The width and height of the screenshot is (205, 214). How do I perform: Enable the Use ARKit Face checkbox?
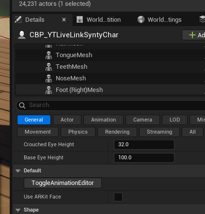118,197
